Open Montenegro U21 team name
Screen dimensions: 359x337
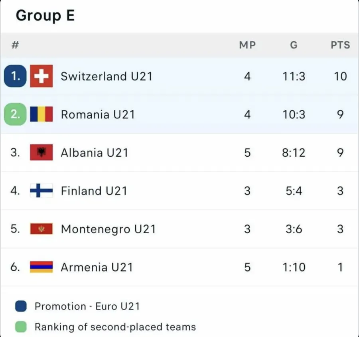(x=108, y=229)
